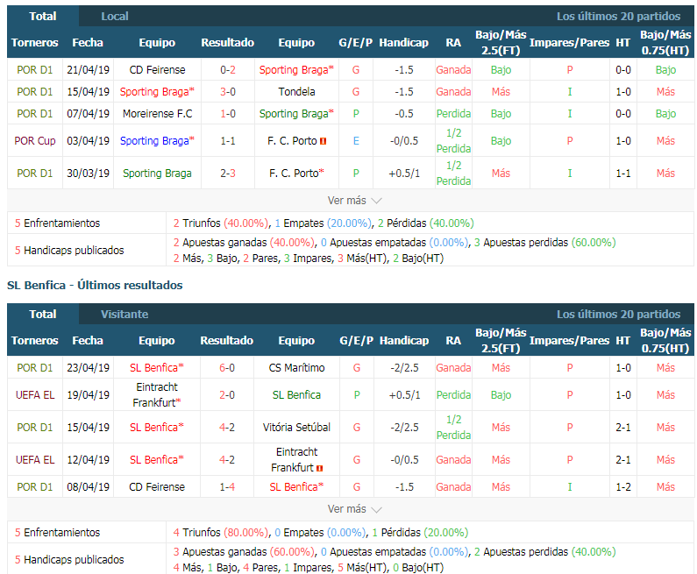Click the 1-4 result on 08/04/19 row
697x574 pixels.
[x=227, y=487]
